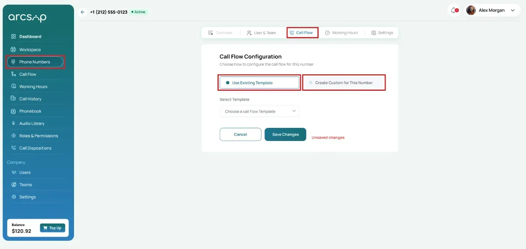
Task: Click the +1 (212) 555-0123 number header
Action: (x=109, y=12)
